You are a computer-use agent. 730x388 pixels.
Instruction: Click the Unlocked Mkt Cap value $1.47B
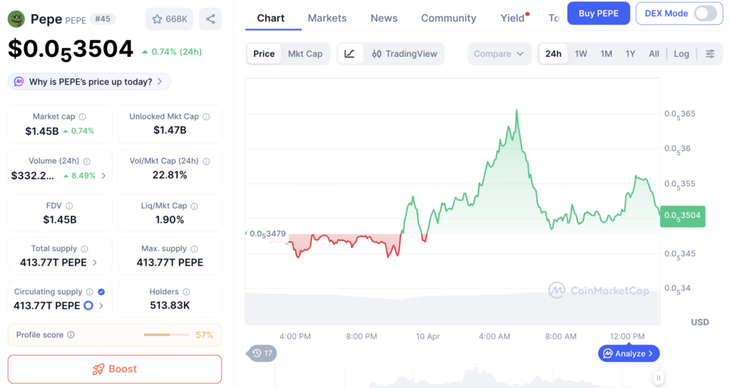point(170,130)
